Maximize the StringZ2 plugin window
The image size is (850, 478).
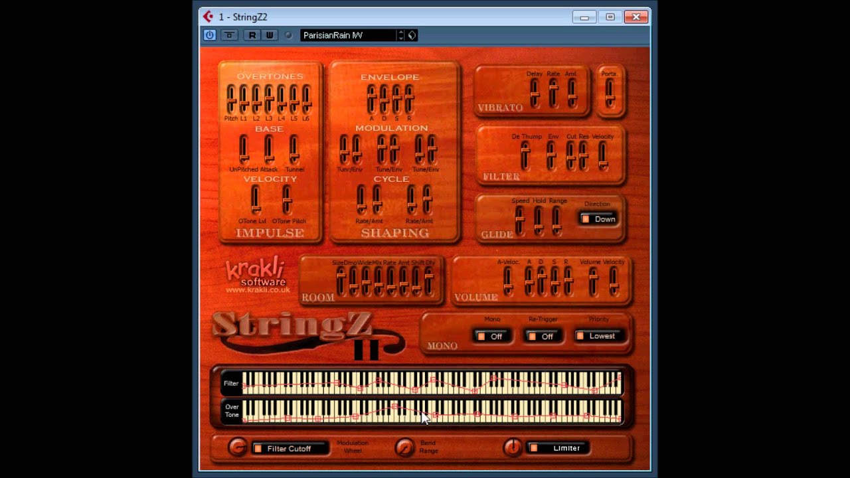[610, 17]
